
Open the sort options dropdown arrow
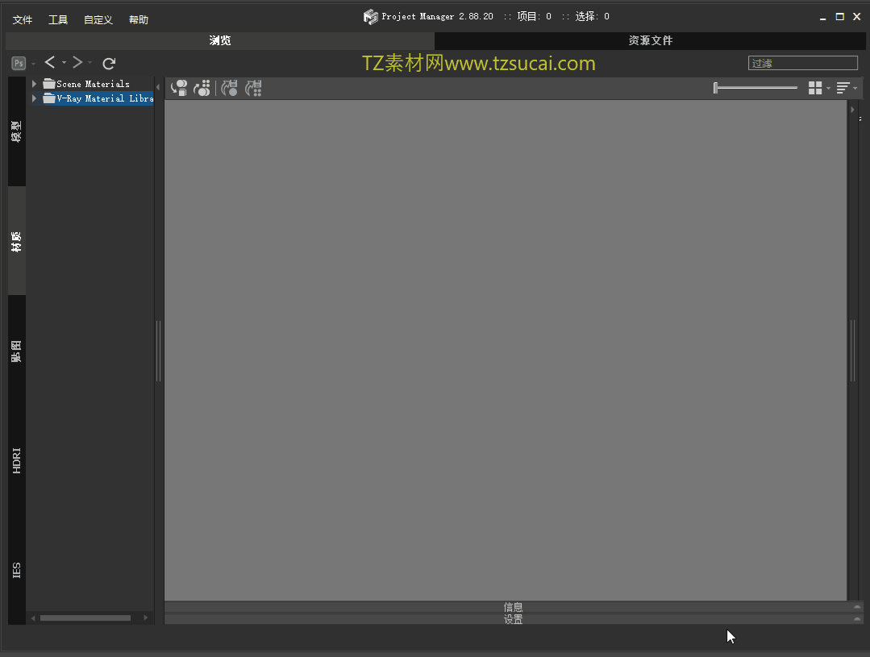(x=855, y=88)
